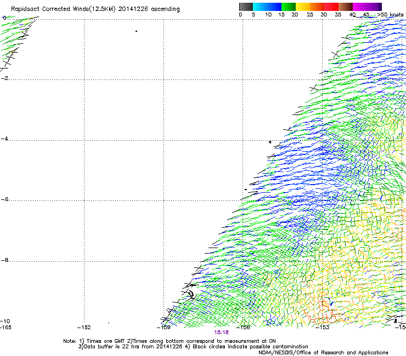Click the -10 latitude axis label
The height and width of the screenshot is (356, 406).
[x=5, y=321]
